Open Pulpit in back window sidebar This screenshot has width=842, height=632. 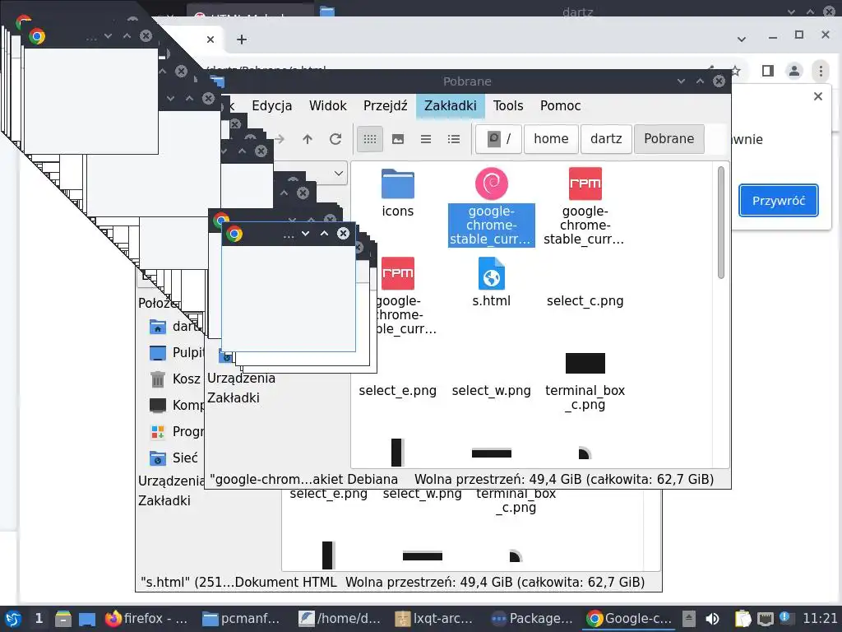click(177, 352)
